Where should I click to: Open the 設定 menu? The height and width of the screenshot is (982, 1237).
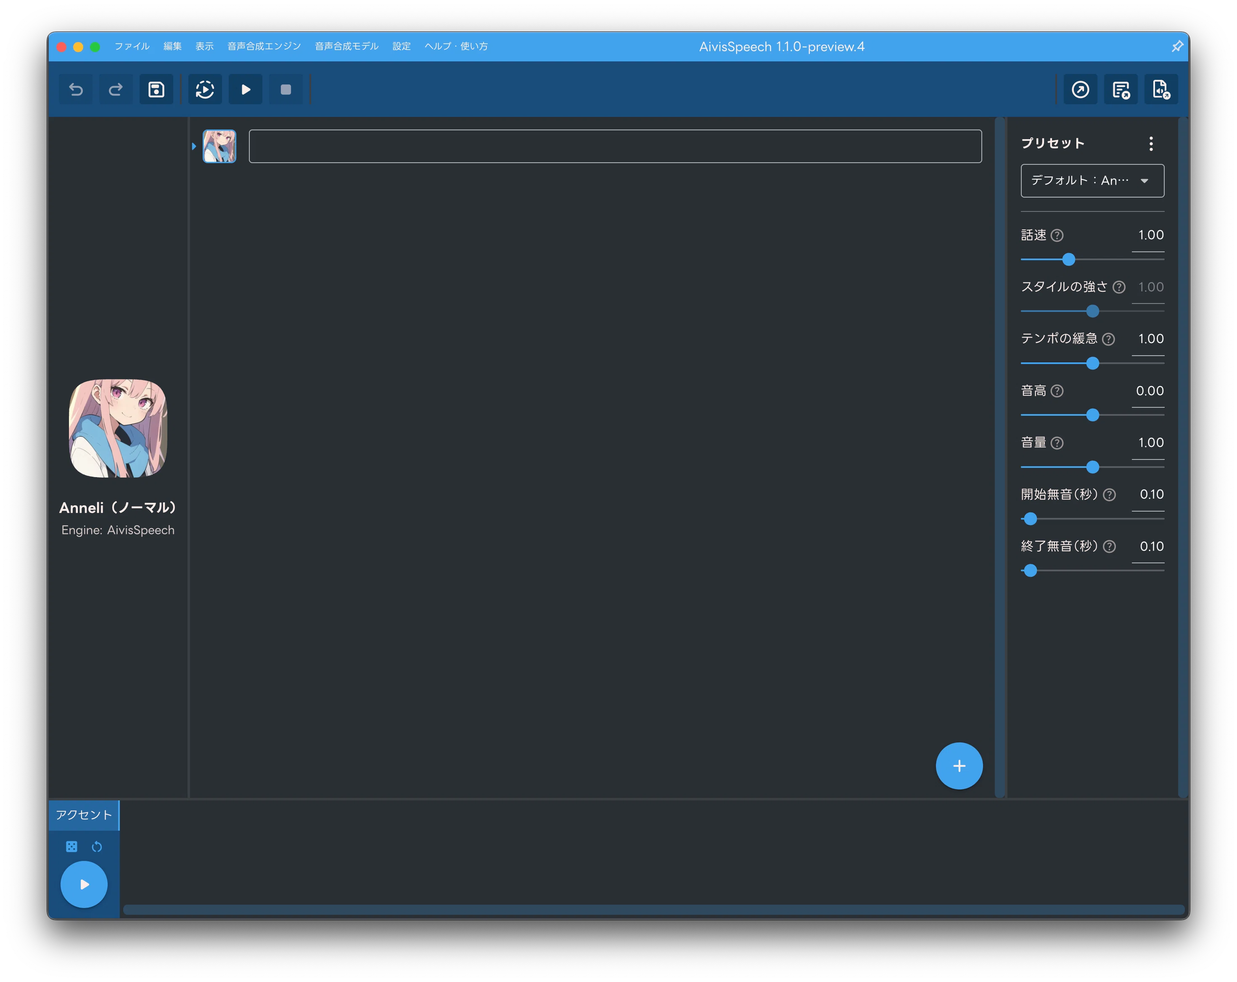402,47
